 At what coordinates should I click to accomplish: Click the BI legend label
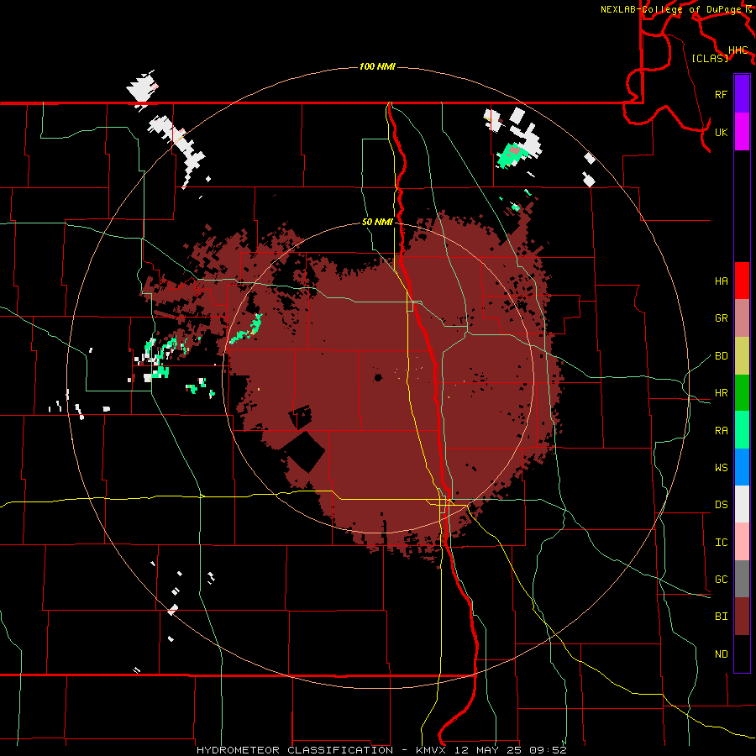[x=721, y=617]
